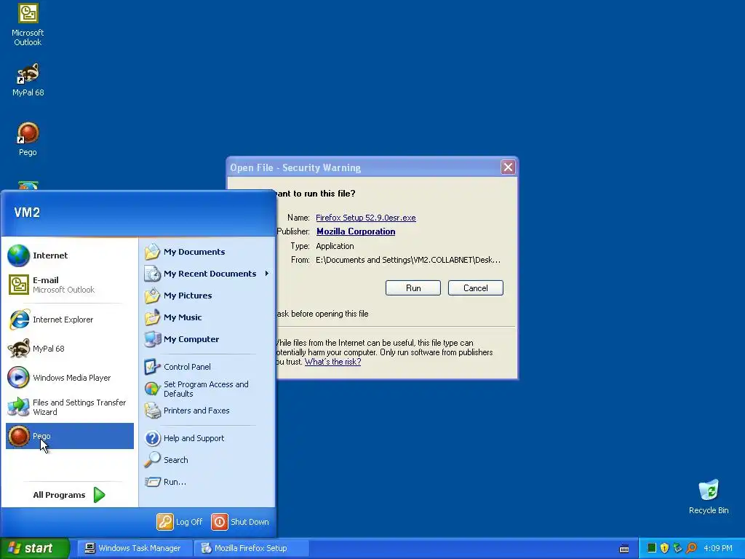Click the Safely Remove Hardware tray icon
This screenshot has width=745, height=559.
point(678,548)
